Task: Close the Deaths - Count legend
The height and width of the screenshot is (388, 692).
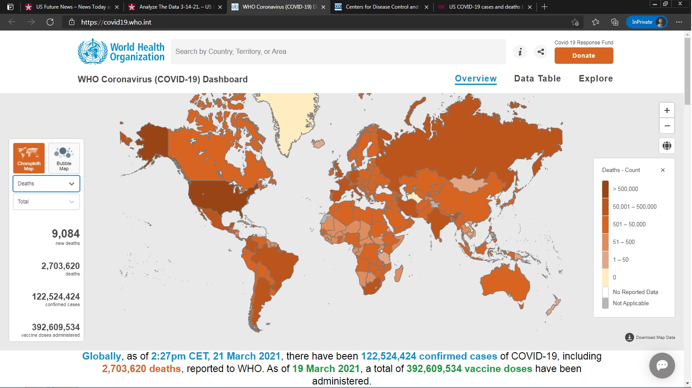Action: tap(663, 170)
